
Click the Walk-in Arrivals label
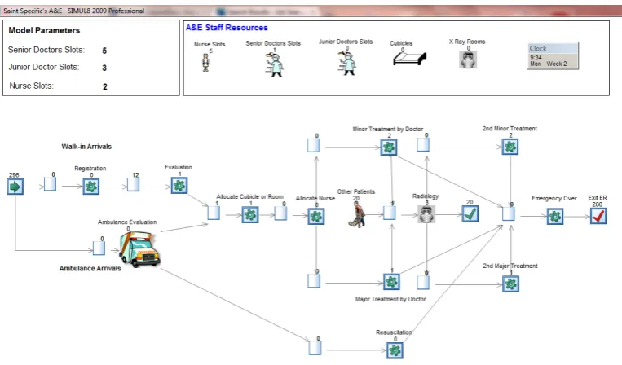click(86, 146)
